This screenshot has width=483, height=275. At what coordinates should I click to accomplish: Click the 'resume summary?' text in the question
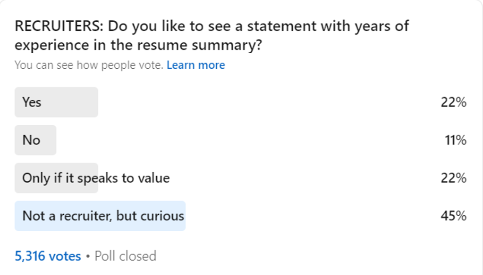199,46
